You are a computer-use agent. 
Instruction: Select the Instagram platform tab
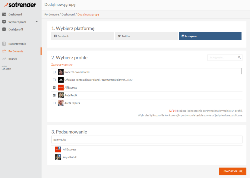coord(210,36)
